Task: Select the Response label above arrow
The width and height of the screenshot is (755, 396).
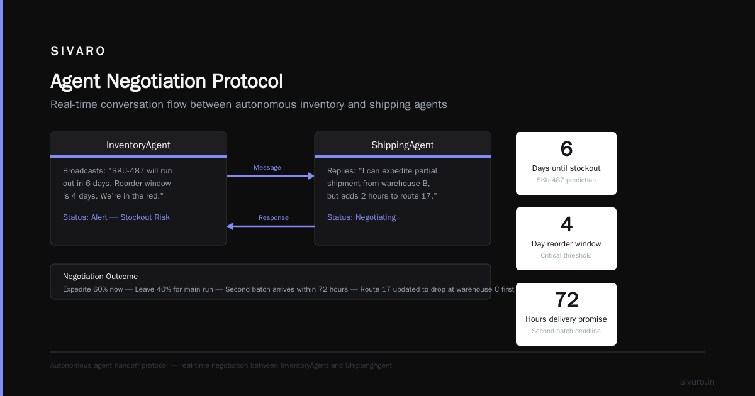Action: (274, 217)
